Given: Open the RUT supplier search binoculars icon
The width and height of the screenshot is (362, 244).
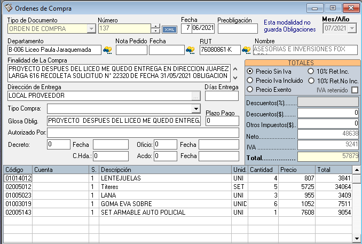Looking at the screenshot, I should click(x=246, y=50).
